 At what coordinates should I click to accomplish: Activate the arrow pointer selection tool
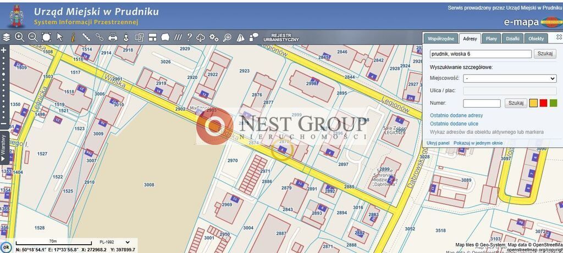[59, 37]
